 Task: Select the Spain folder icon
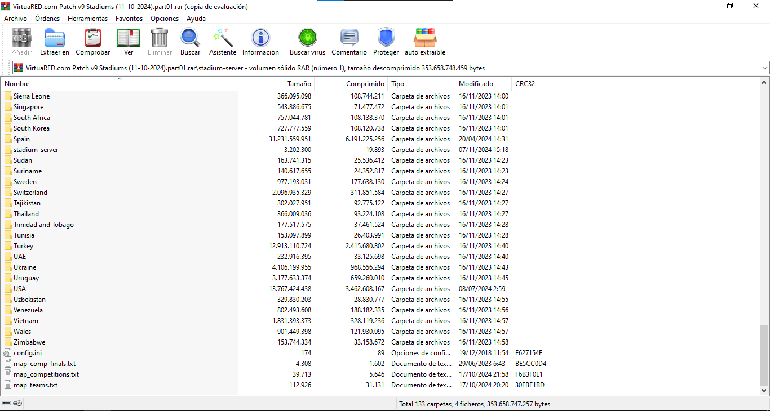tap(8, 139)
